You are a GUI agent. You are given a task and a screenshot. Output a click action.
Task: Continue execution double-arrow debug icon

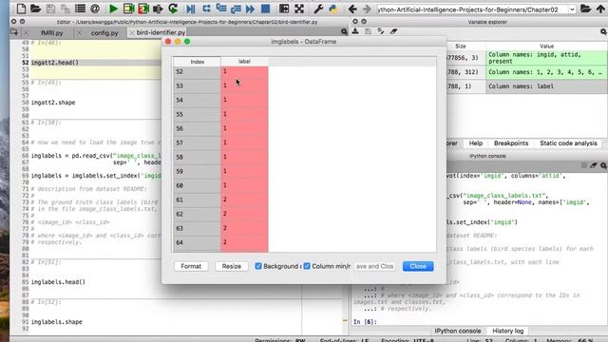point(251,9)
